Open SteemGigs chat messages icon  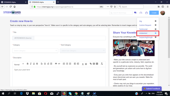(135, 13)
